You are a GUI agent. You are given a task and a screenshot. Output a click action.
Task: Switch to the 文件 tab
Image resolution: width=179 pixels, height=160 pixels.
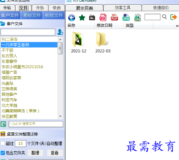point(24,8)
